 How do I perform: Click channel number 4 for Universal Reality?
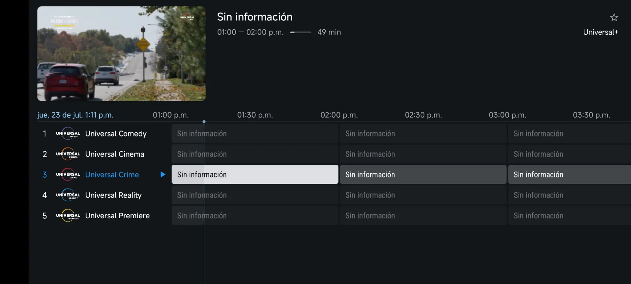click(45, 195)
